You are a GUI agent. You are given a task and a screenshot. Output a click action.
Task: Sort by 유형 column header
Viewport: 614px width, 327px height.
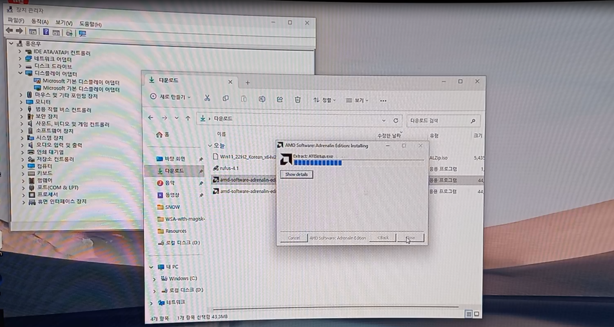point(434,136)
